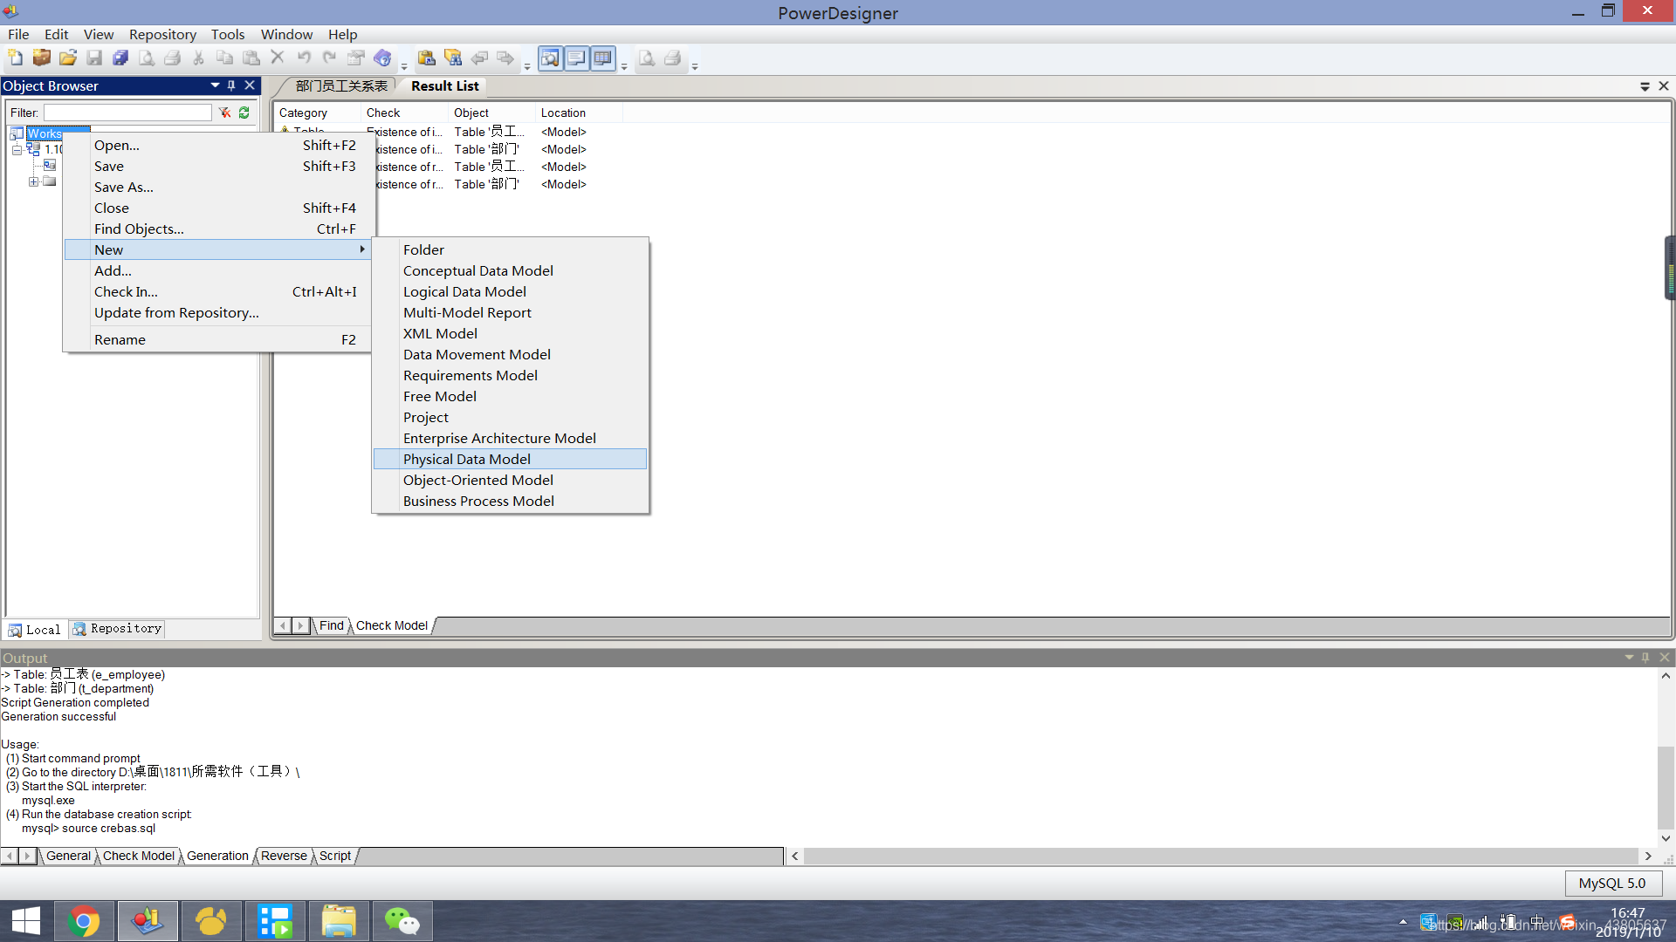Click the Output vertical scrollbar down arrow

(x=1666, y=838)
